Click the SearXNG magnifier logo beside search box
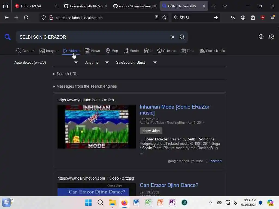This screenshot has width=279, height=209. tap(7, 37)
